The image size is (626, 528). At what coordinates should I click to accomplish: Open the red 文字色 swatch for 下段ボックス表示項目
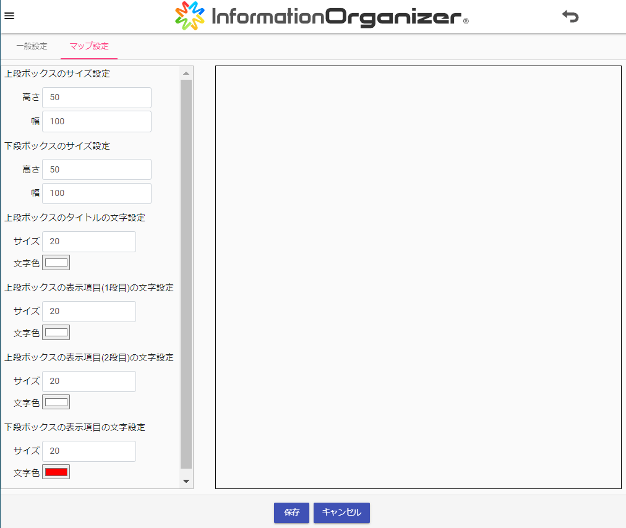(56, 472)
